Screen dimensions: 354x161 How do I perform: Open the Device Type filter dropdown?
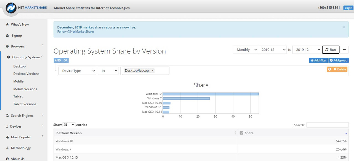pyautogui.click(x=77, y=71)
